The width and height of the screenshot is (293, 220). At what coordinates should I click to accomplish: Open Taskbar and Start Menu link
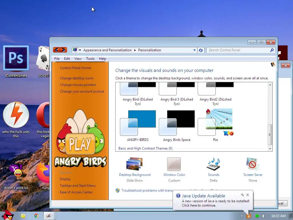(x=78, y=185)
